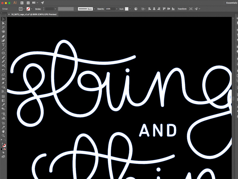Close the 18_S&TS_Logo_v1.ai tab
This screenshot has height=179, width=238.
click(9, 14)
